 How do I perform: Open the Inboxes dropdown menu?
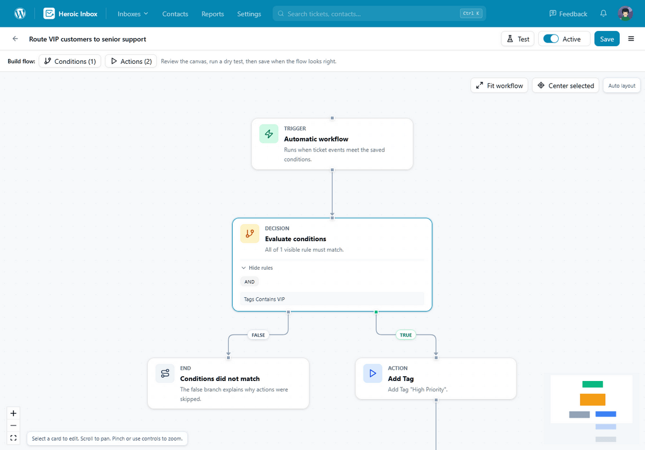pos(133,13)
